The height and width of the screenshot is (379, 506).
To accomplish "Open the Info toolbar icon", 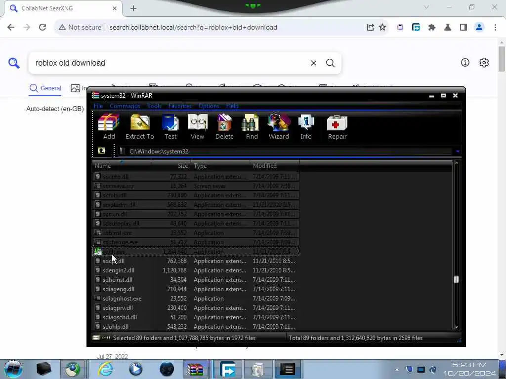I will pyautogui.click(x=306, y=127).
